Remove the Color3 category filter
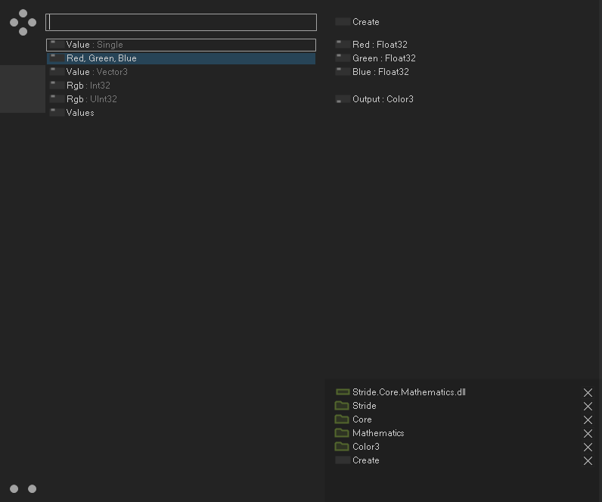 pyautogui.click(x=588, y=447)
